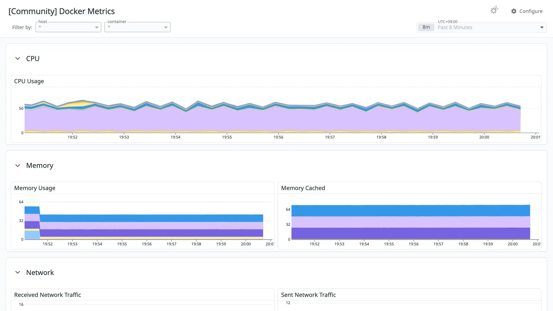This screenshot has height=311, width=553.
Task: Toggle the dark/light theme icon
Action: point(494,10)
